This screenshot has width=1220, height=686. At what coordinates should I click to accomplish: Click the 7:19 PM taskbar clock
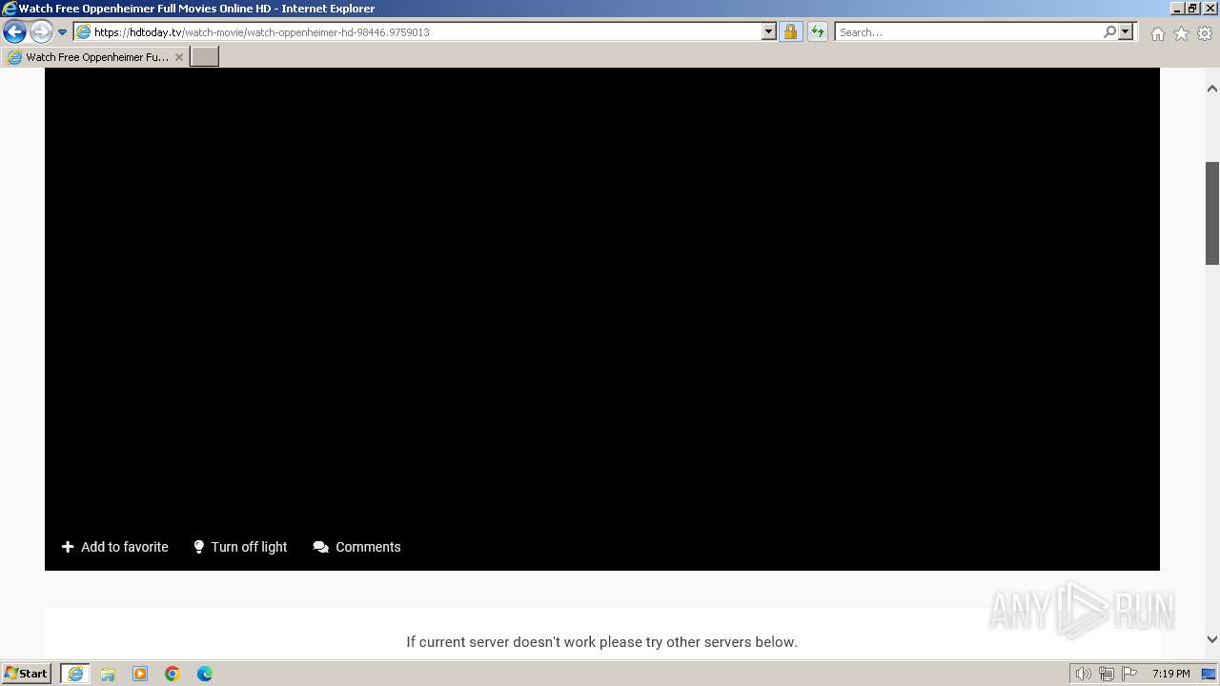(1170, 674)
